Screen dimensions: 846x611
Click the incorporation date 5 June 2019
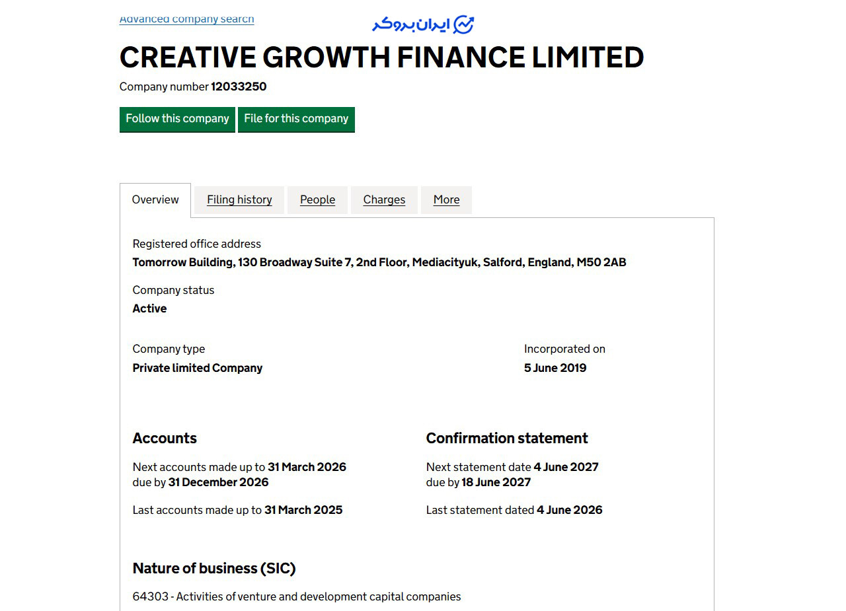click(x=555, y=368)
